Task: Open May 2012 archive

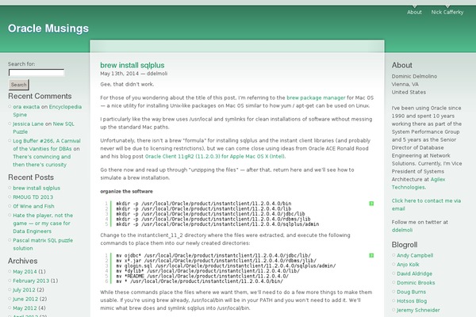Action: pos(25,308)
